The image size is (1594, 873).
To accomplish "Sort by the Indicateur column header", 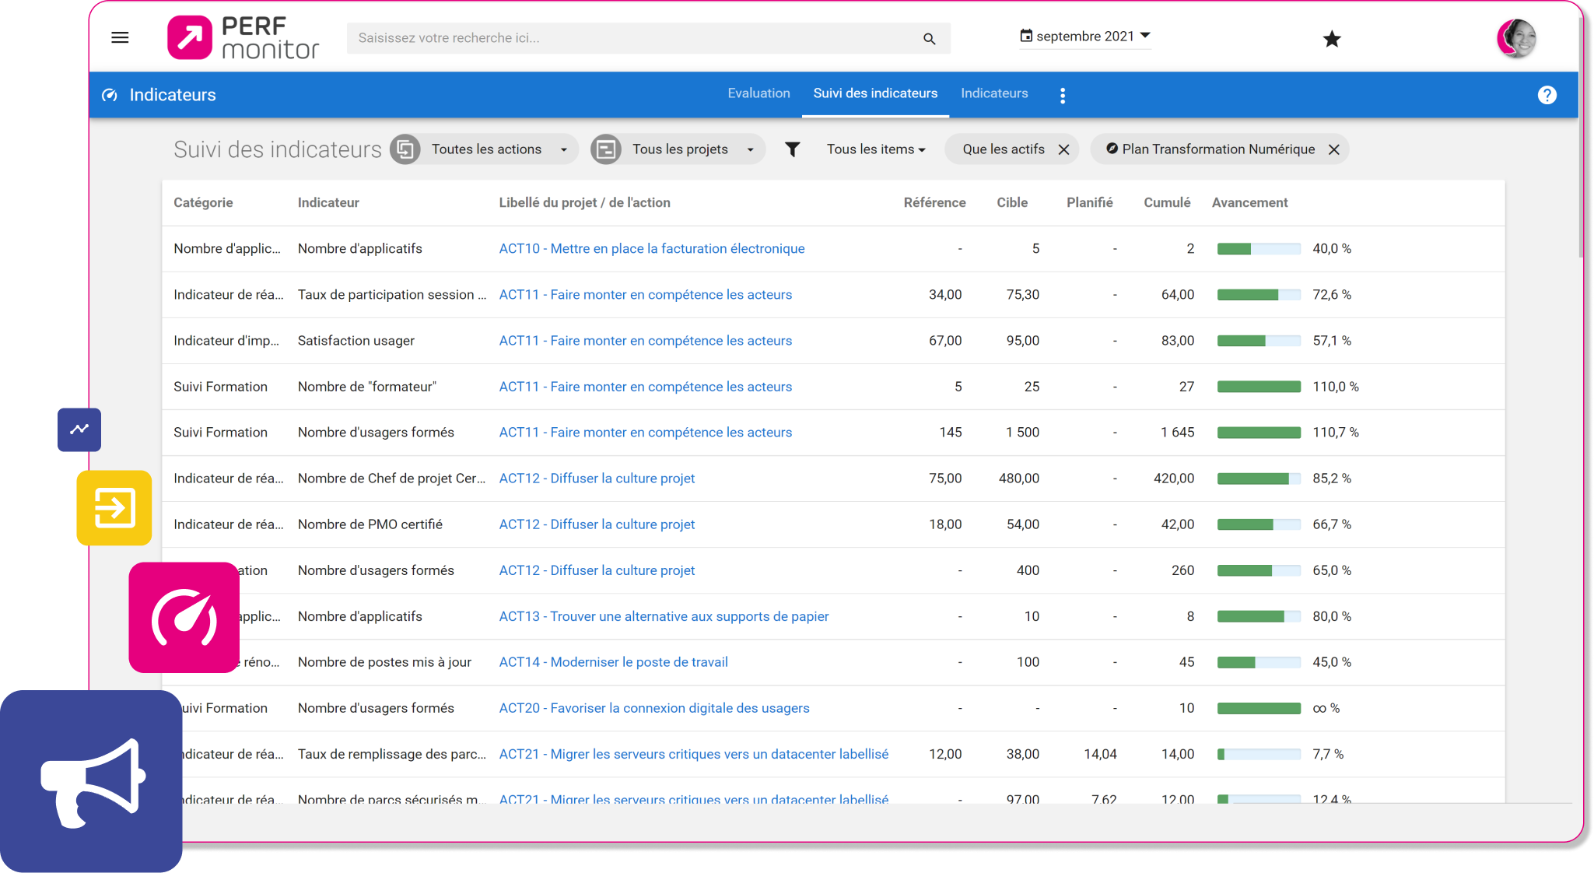I will coord(328,202).
